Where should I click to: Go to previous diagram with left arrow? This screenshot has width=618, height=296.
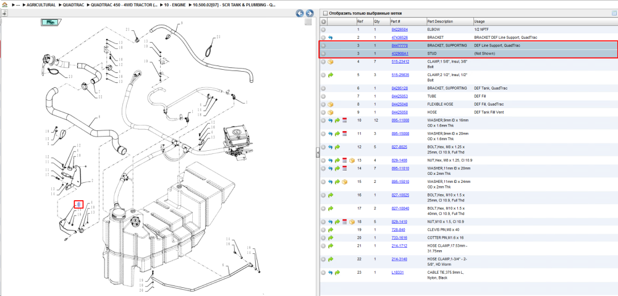coord(300,14)
